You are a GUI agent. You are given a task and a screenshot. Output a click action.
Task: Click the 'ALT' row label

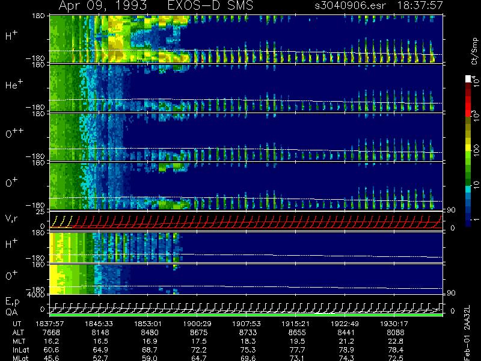(18, 333)
